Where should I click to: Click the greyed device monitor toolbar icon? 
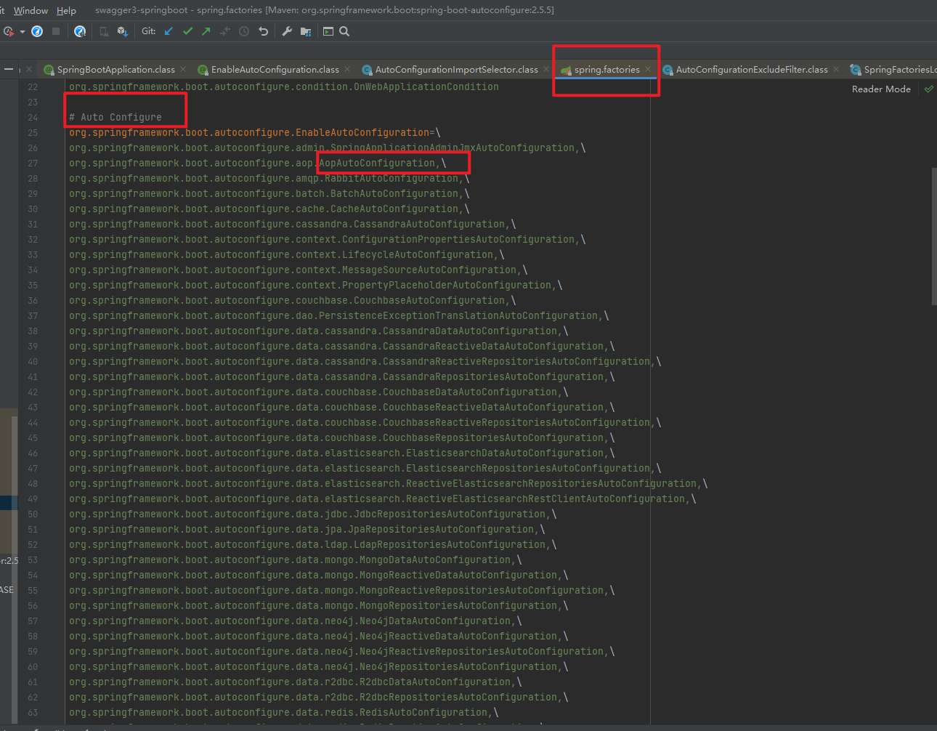(104, 31)
